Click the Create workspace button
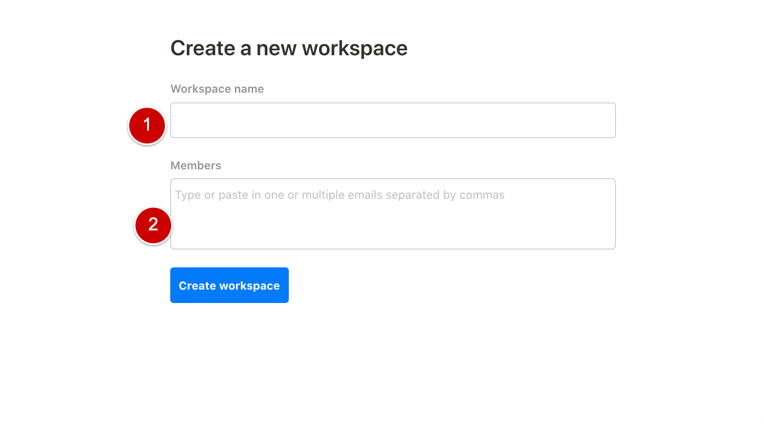 (229, 285)
